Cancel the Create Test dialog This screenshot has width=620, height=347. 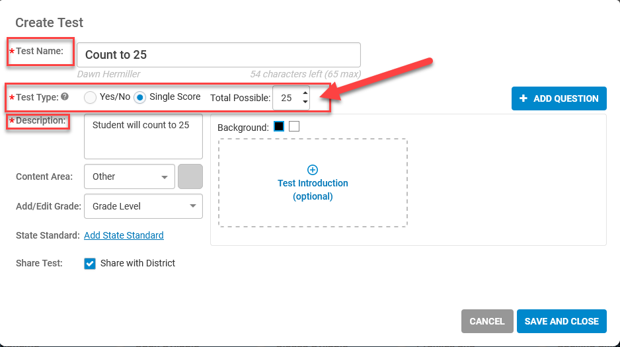(487, 321)
